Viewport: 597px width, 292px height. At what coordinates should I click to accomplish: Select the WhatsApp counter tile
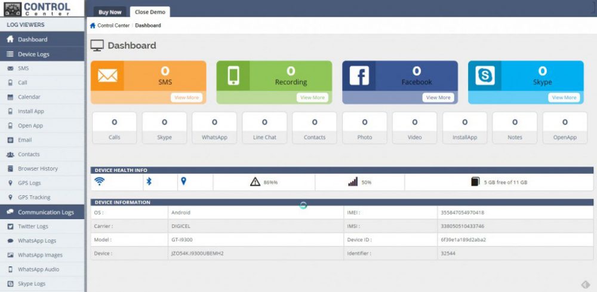click(214, 128)
